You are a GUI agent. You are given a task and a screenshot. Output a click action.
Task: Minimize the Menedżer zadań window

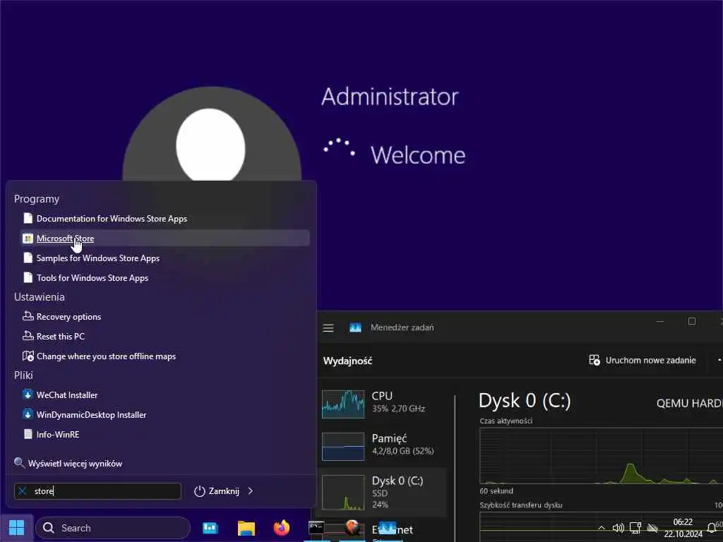pos(660,321)
